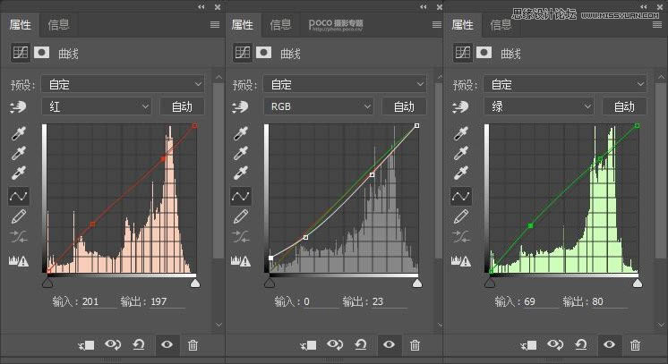Screen dimensions: 668x364
Task: Toggle layer visibility eye in the Red curves panel
Action: (x=167, y=344)
